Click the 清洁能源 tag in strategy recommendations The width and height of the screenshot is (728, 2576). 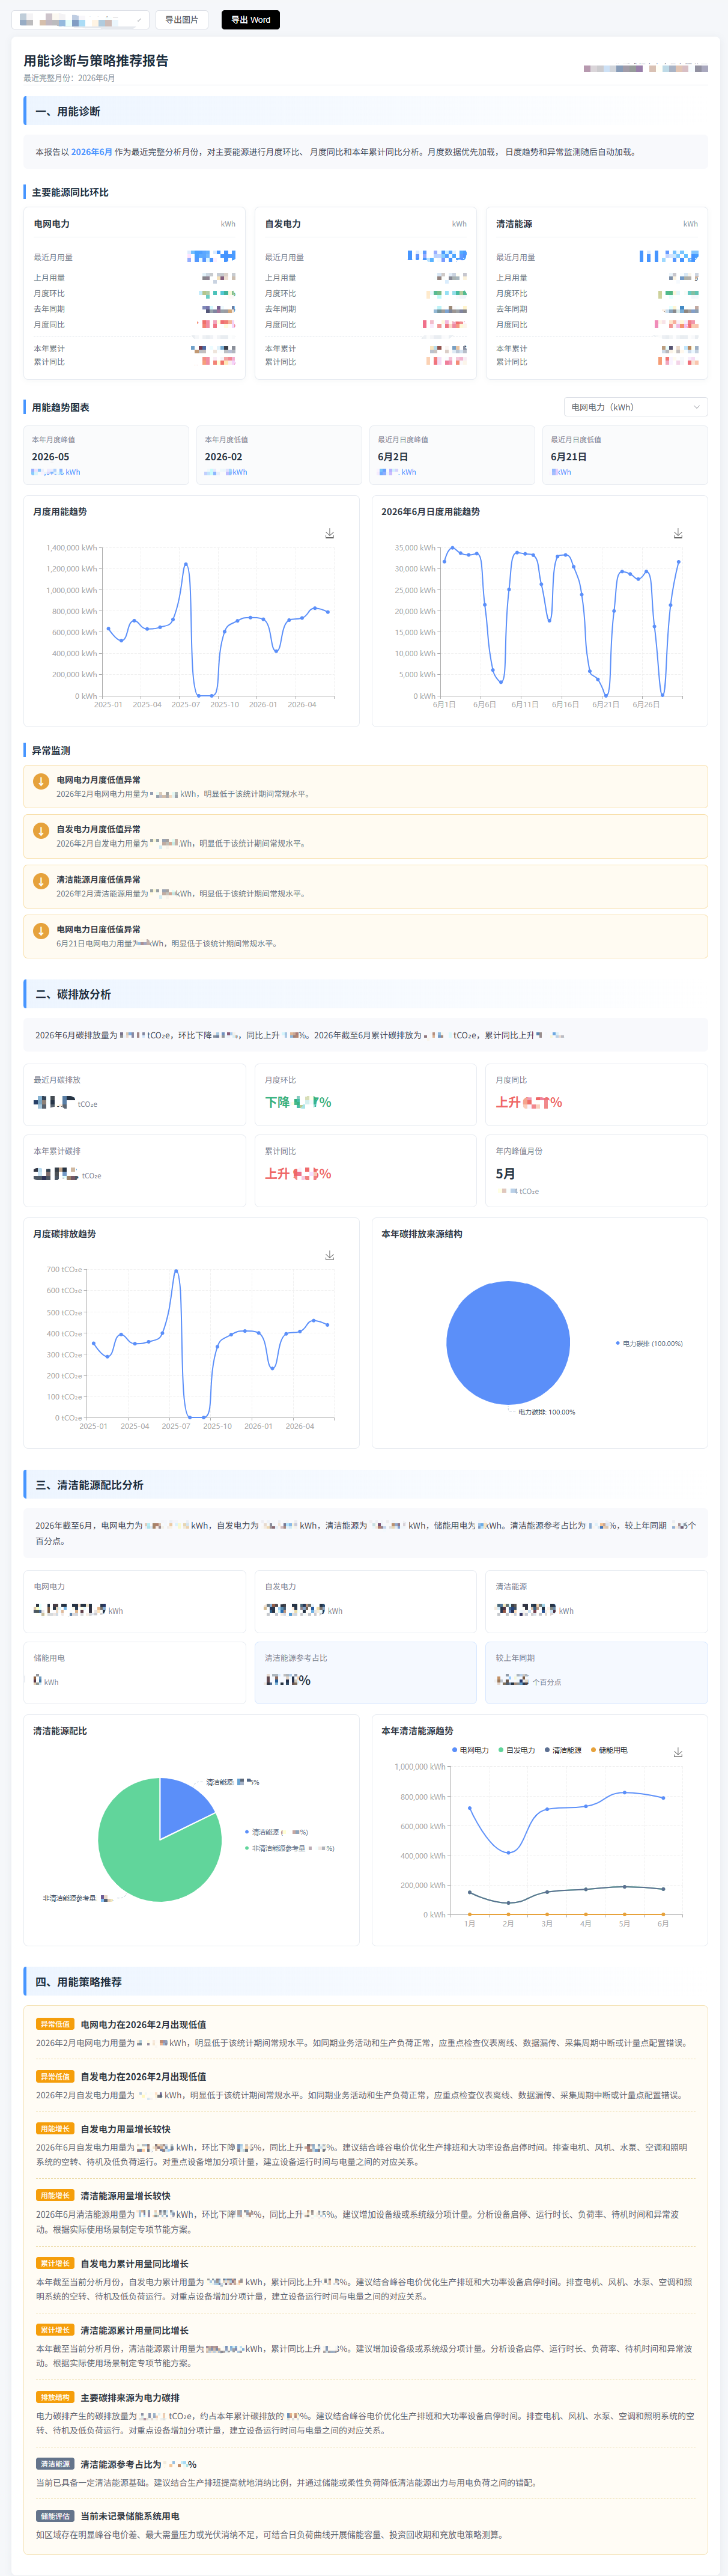(x=55, y=2464)
